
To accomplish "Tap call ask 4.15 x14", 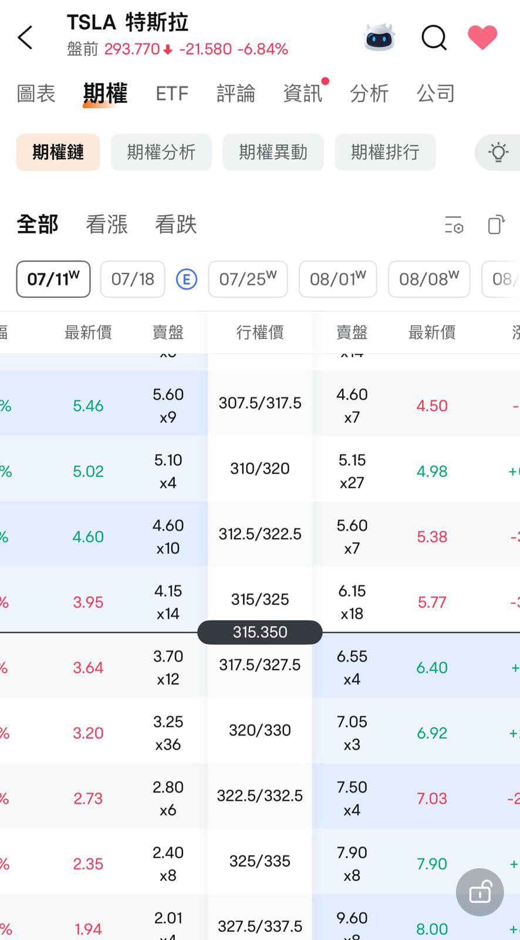I will [168, 602].
